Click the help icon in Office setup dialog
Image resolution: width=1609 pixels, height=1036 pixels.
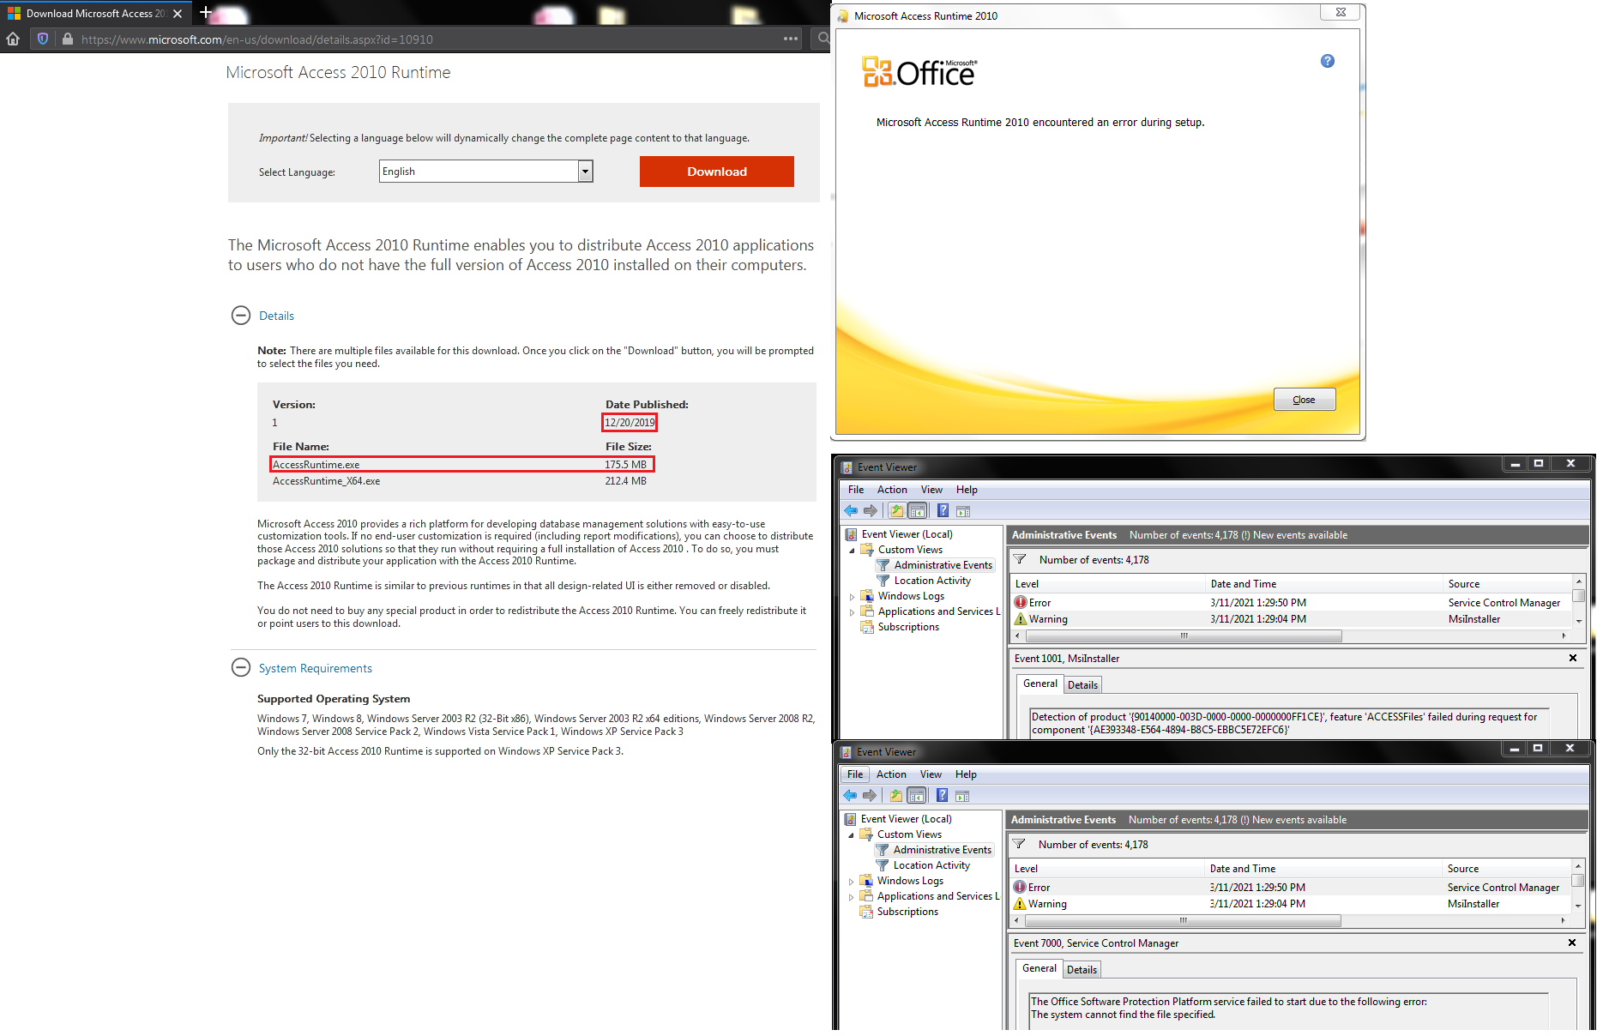pos(1328,61)
